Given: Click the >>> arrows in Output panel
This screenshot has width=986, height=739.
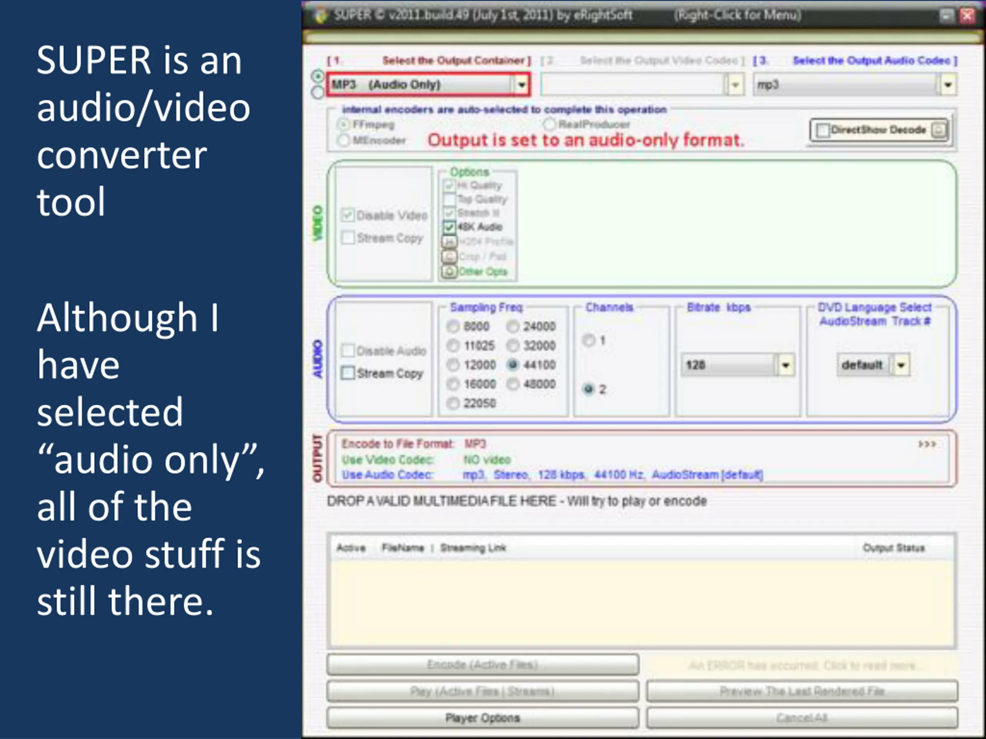Looking at the screenshot, I should (927, 444).
